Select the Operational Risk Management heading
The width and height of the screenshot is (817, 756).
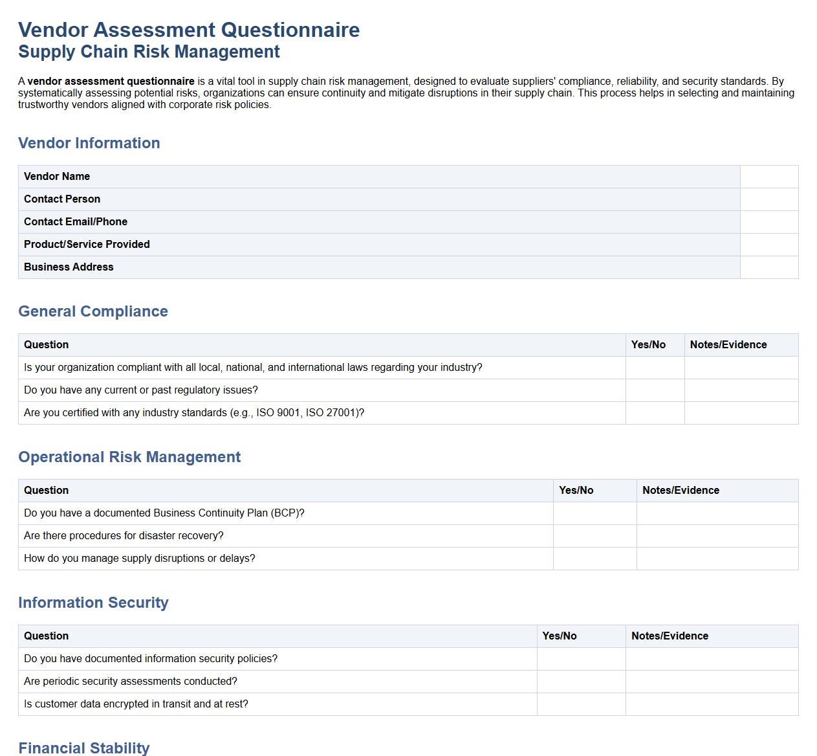(129, 457)
